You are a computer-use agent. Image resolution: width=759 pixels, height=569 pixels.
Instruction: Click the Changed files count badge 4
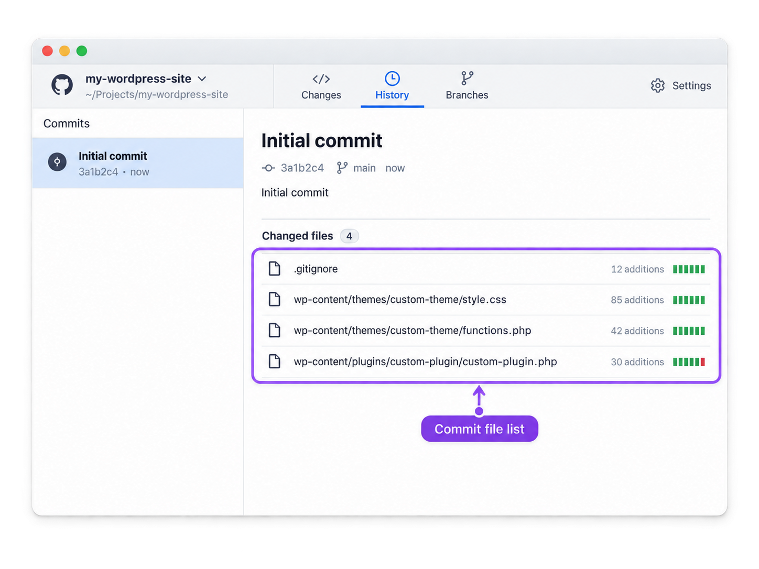[349, 236]
